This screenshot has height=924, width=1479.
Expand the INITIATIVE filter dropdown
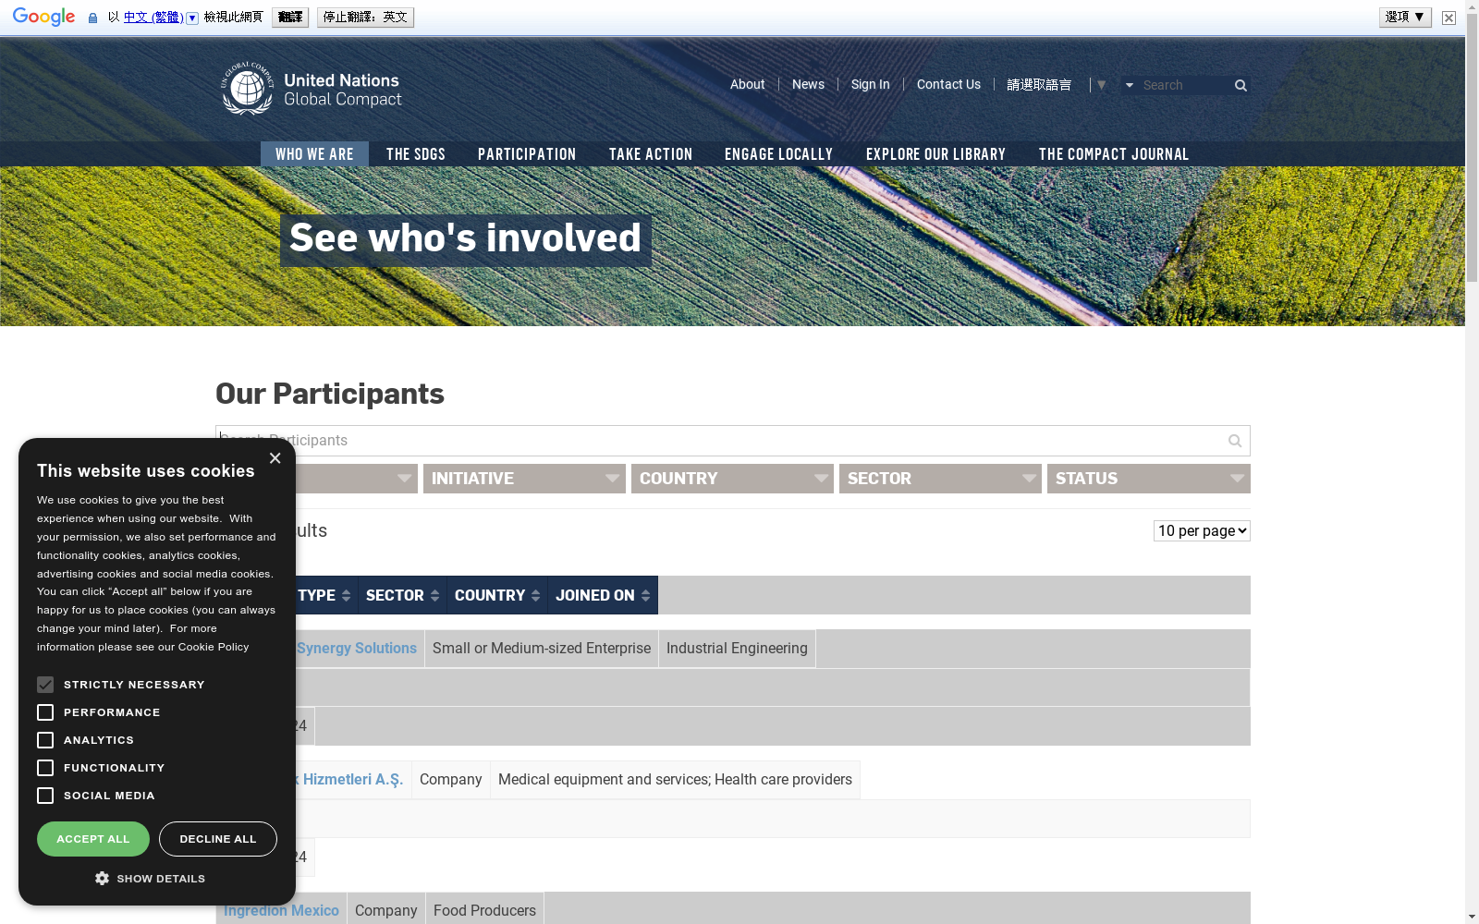tap(524, 479)
